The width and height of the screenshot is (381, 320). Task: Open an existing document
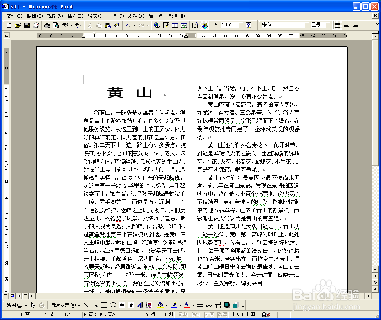coord(18,25)
